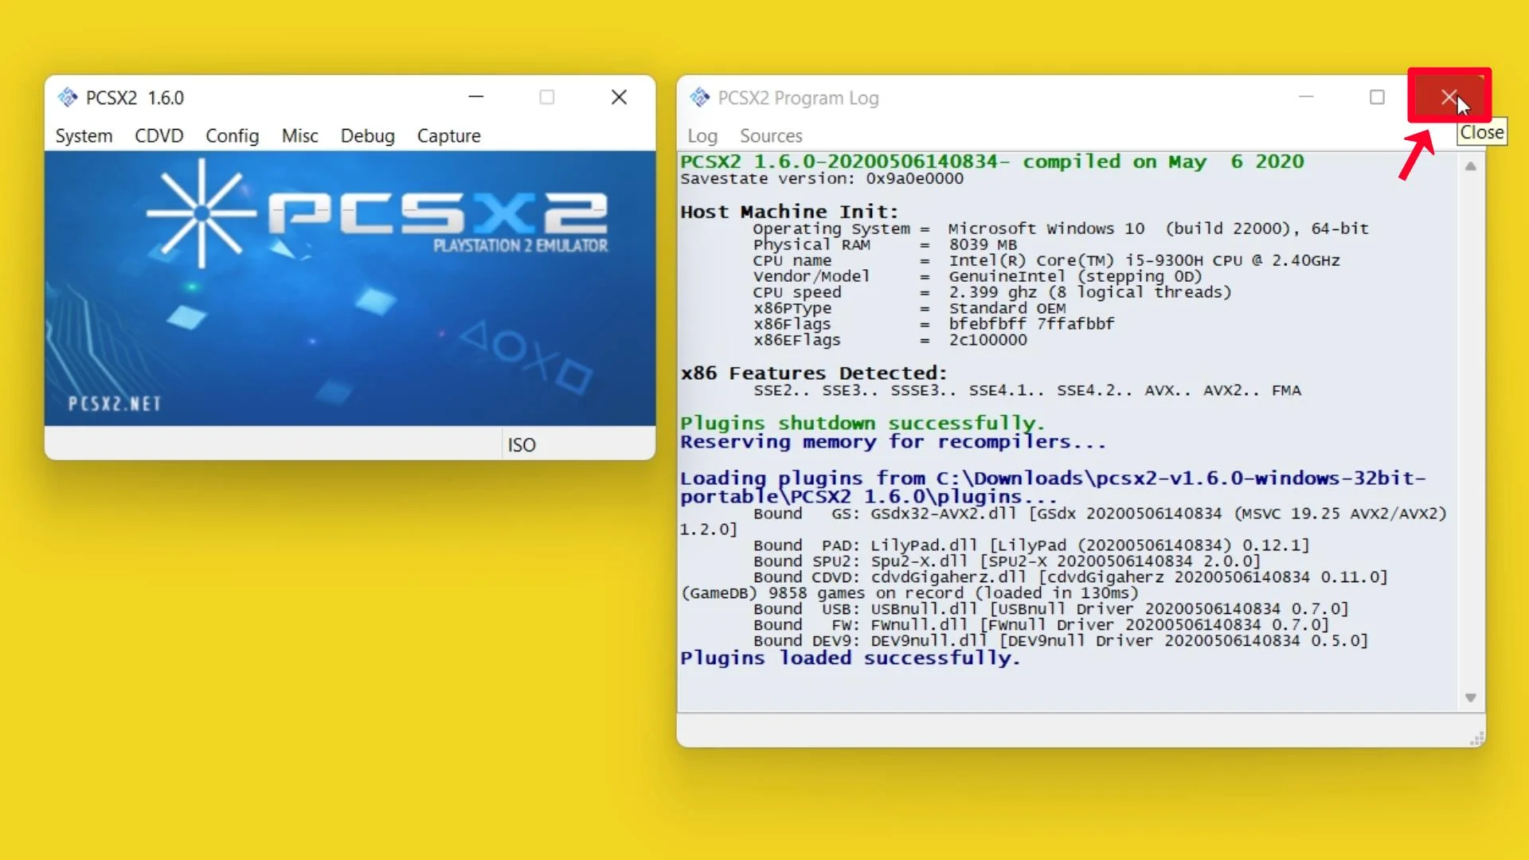This screenshot has width=1529, height=860.
Task: Click 'Reserving memory for recompilers...' log line
Action: click(893, 442)
